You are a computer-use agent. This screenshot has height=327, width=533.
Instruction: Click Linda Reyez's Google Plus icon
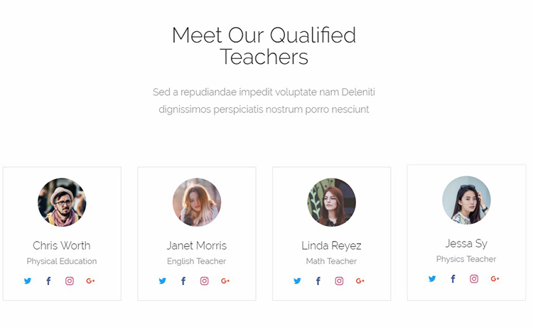(x=360, y=281)
